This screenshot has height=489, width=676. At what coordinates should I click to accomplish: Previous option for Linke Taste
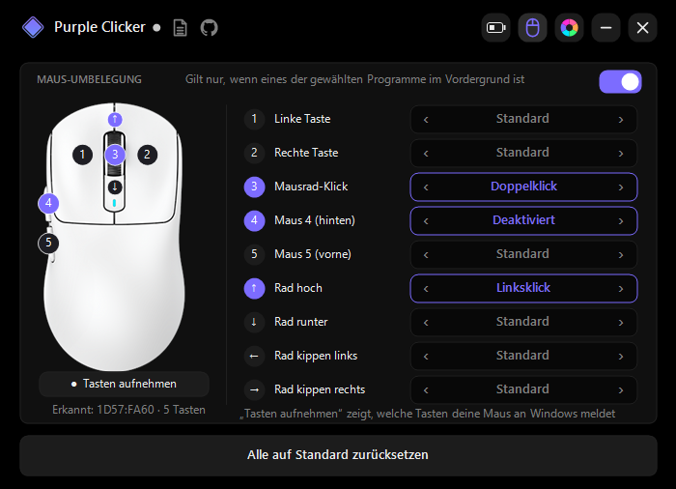click(426, 120)
